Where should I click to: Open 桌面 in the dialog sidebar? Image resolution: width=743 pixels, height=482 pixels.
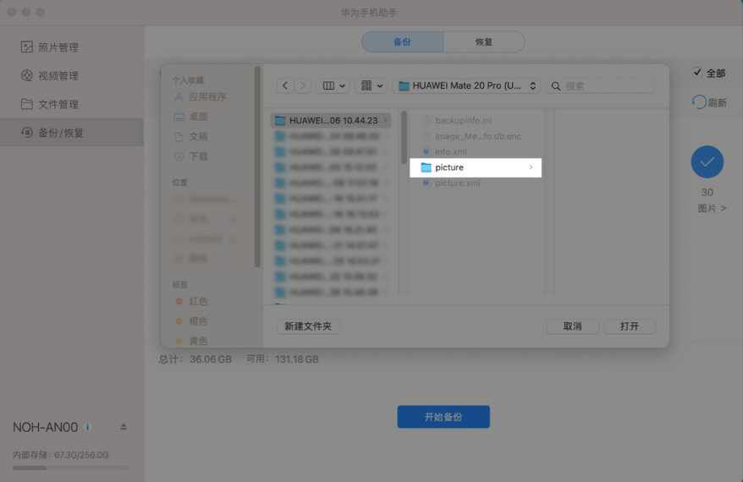[191, 117]
